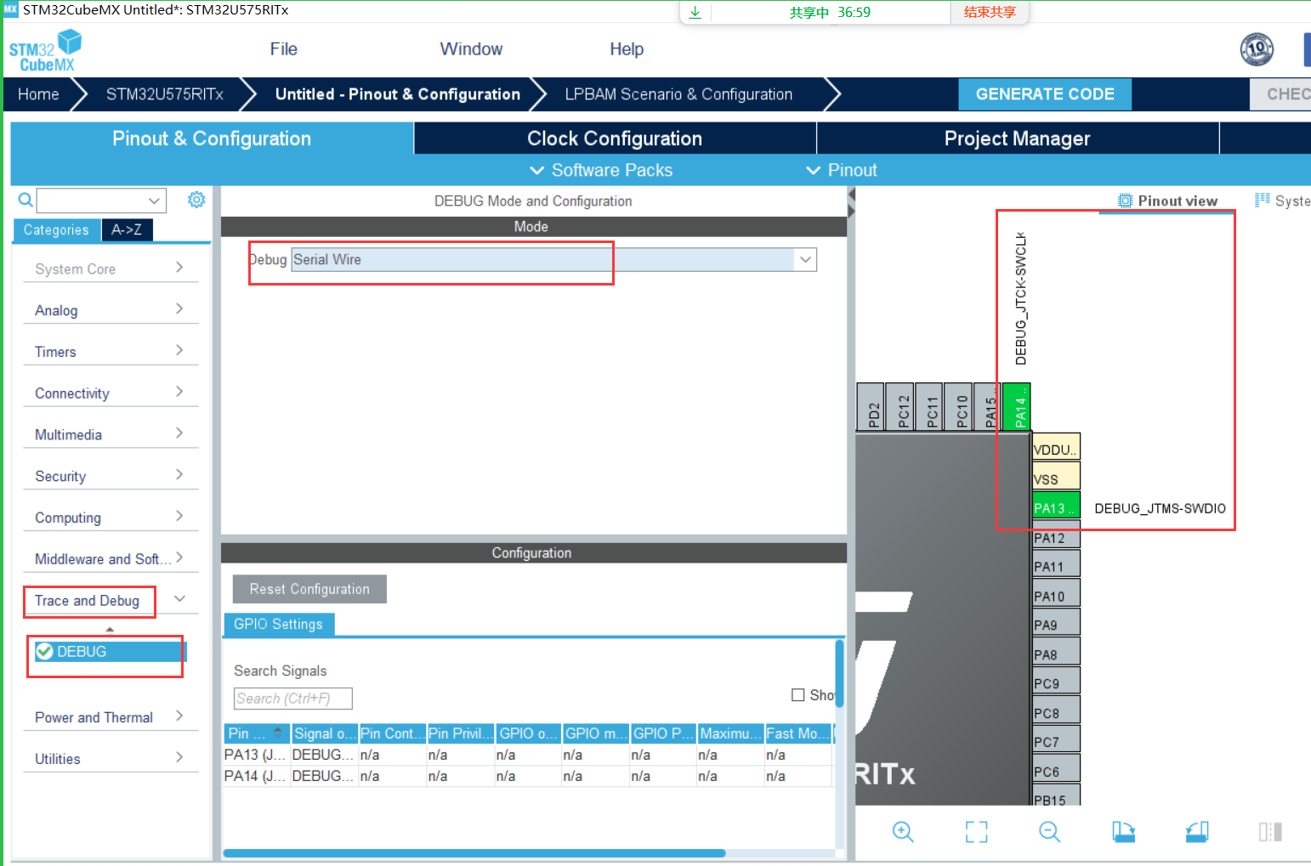The image size is (1311, 866).
Task: Click the end sharing button in sharing bar
Action: (990, 12)
